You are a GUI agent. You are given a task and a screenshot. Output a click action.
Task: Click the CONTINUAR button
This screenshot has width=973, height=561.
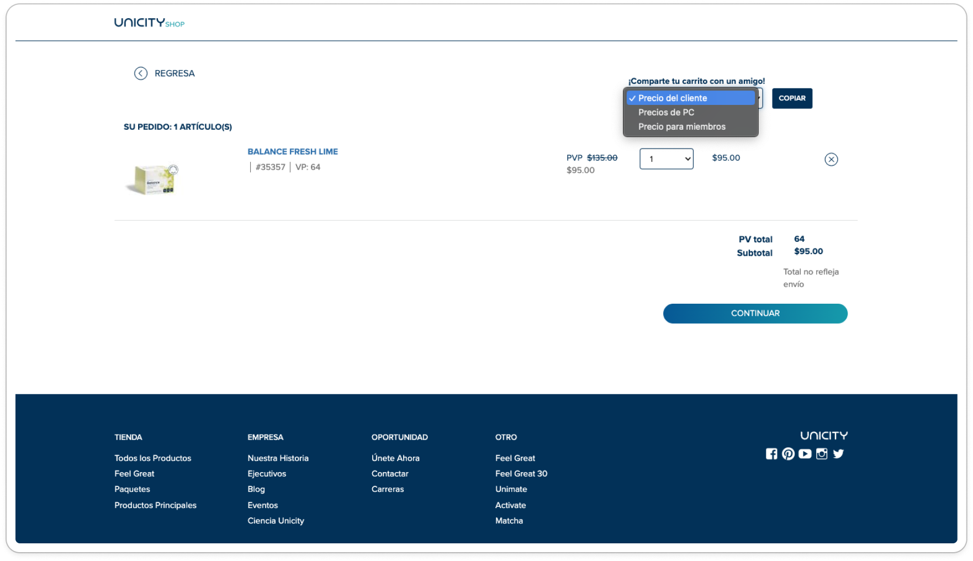click(x=755, y=314)
